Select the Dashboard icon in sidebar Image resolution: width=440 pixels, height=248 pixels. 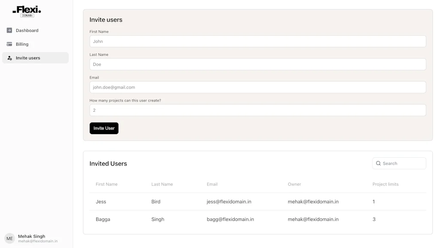9,30
